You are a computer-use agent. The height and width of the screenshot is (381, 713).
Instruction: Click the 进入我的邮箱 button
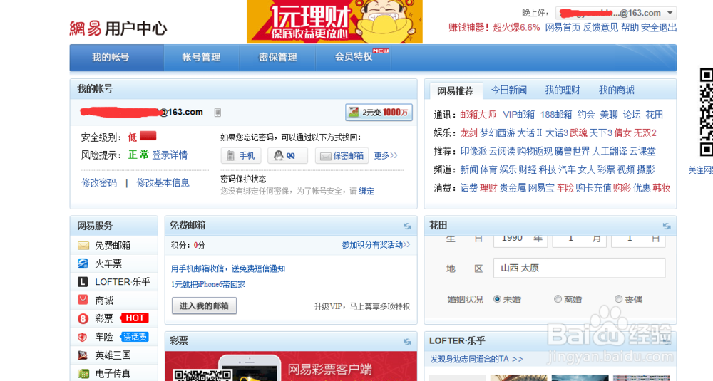coord(204,306)
